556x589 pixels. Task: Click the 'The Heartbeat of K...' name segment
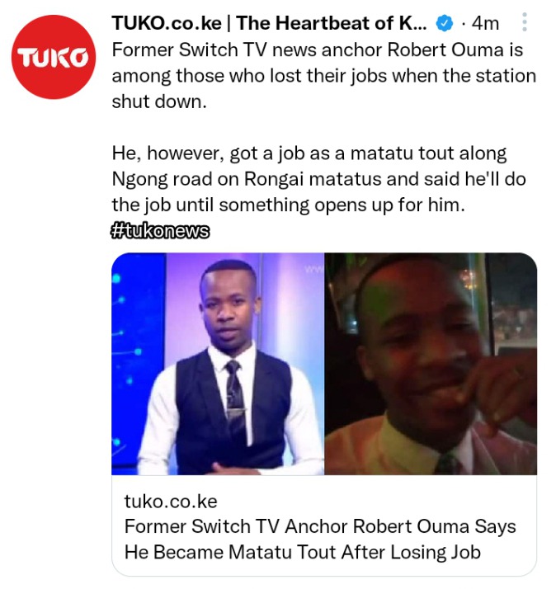click(x=332, y=23)
